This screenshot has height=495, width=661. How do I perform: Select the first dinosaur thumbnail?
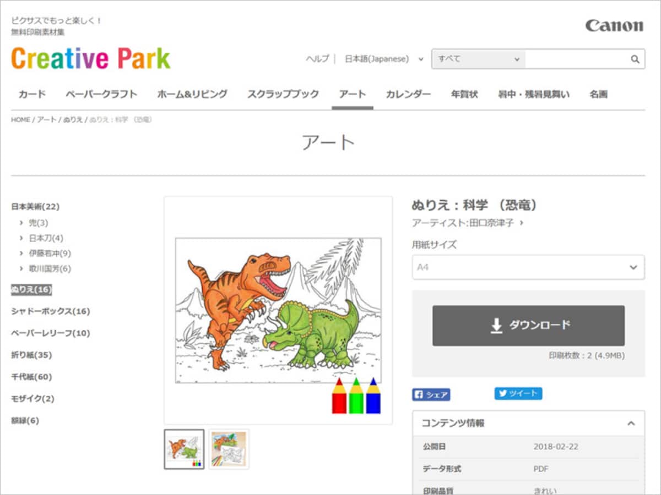coord(184,449)
